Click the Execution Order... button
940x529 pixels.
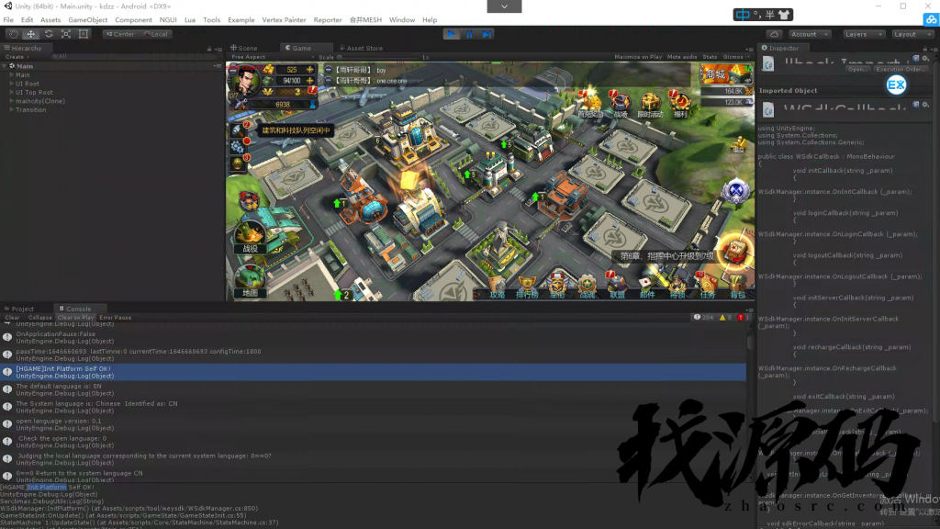(x=900, y=70)
